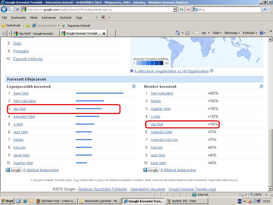Screen dimensions: 273x205
Task: Click the red X Stop loading icon
Action: [x=188, y=9]
